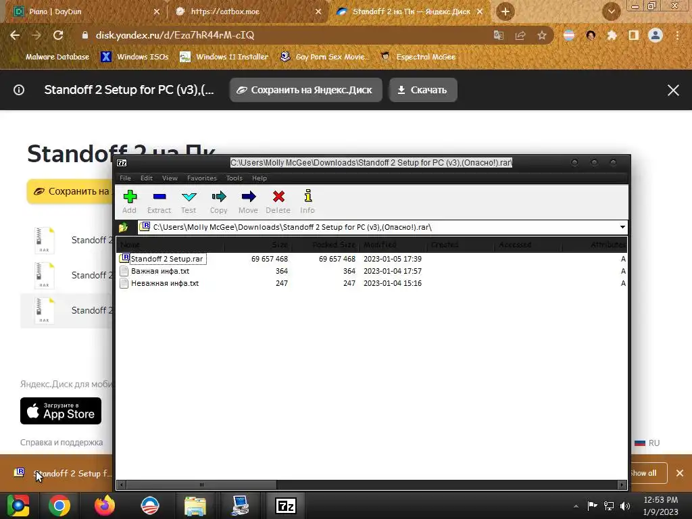The height and width of the screenshot is (519, 692).
Task: Click the Add button in 7-Zip toolbar
Action: pyautogui.click(x=129, y=202)
